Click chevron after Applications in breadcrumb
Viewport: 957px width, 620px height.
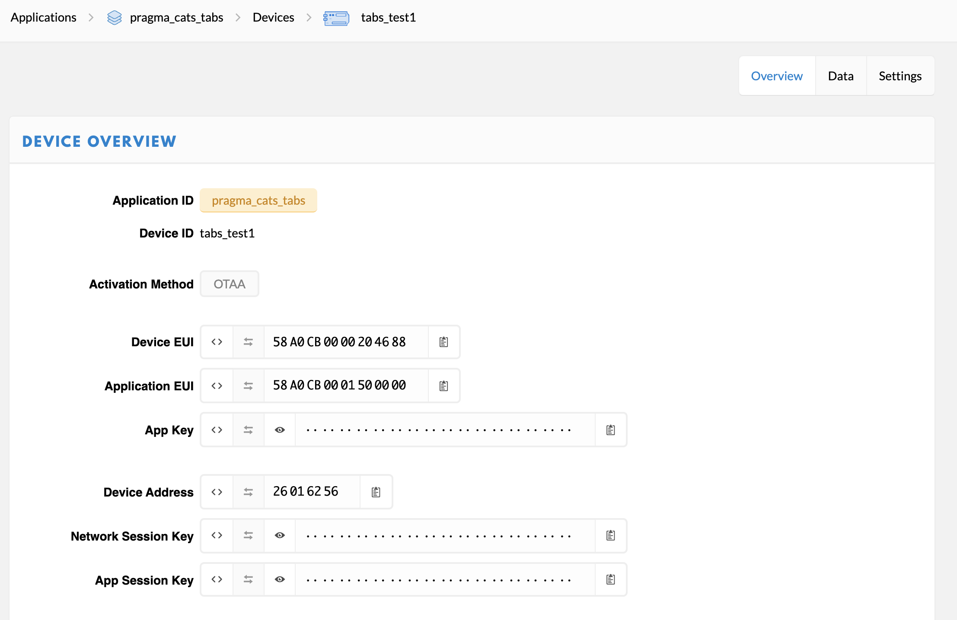point(91,18)
